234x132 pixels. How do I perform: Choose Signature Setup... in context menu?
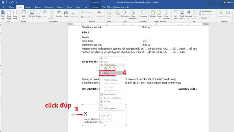112,80
